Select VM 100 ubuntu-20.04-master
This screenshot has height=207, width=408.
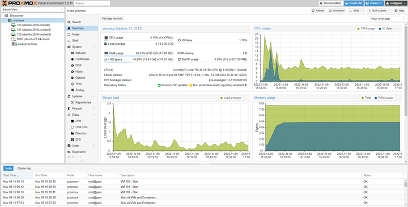[x=33, y=25]
